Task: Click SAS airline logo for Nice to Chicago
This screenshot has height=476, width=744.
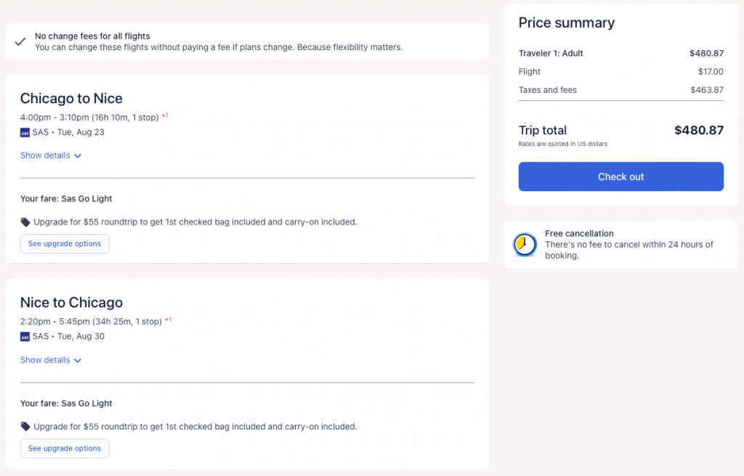Action: [25, 337]
